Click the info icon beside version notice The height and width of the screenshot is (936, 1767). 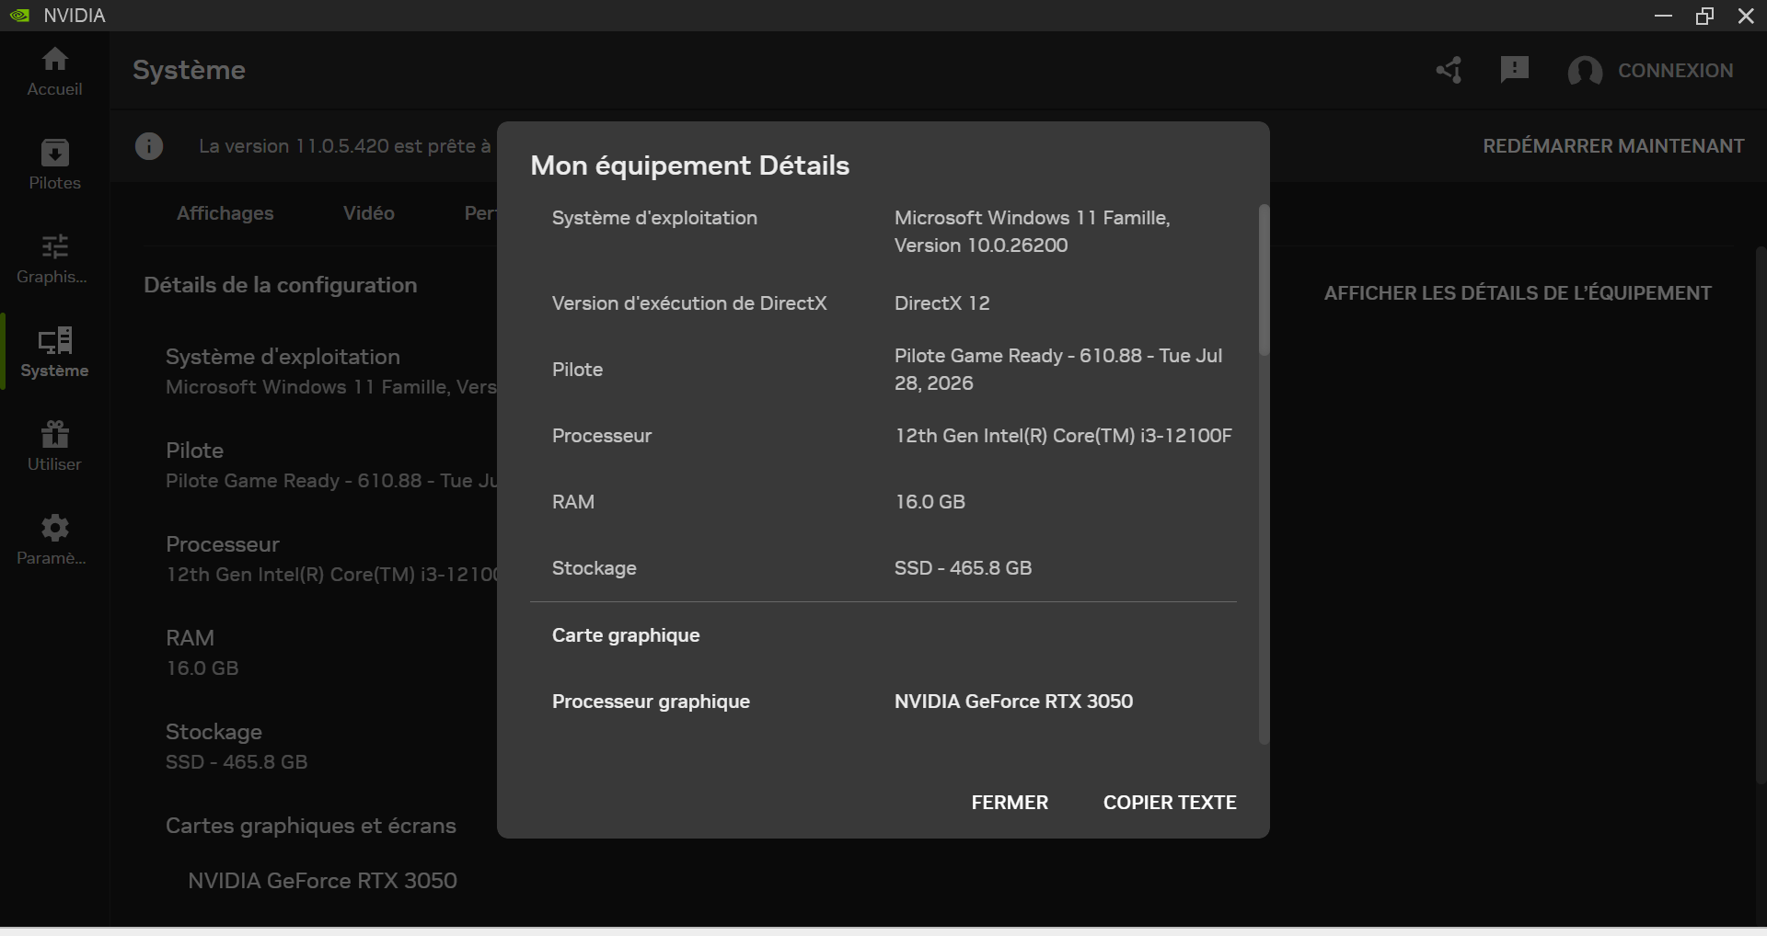149,145
